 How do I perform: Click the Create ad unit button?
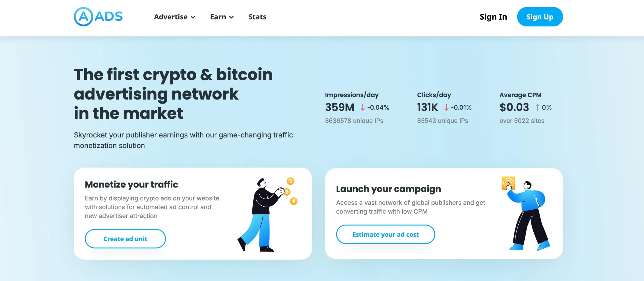(x=125, y=239)
